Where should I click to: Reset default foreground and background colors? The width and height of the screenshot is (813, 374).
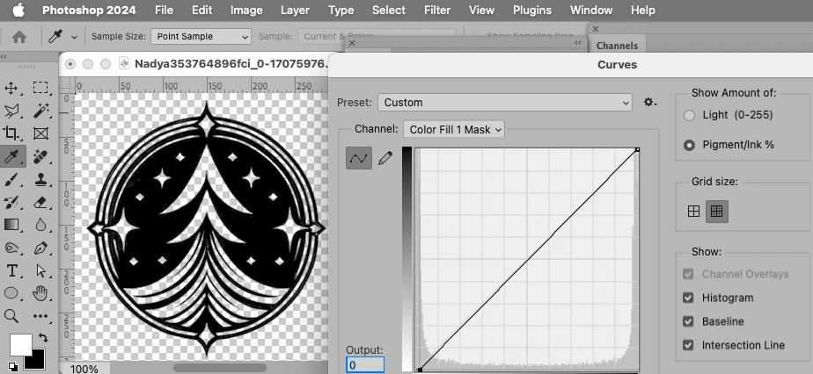coord(12,367)
